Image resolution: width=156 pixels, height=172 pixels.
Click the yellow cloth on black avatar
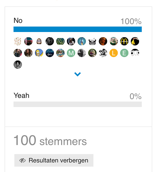(x=135, y=41)
